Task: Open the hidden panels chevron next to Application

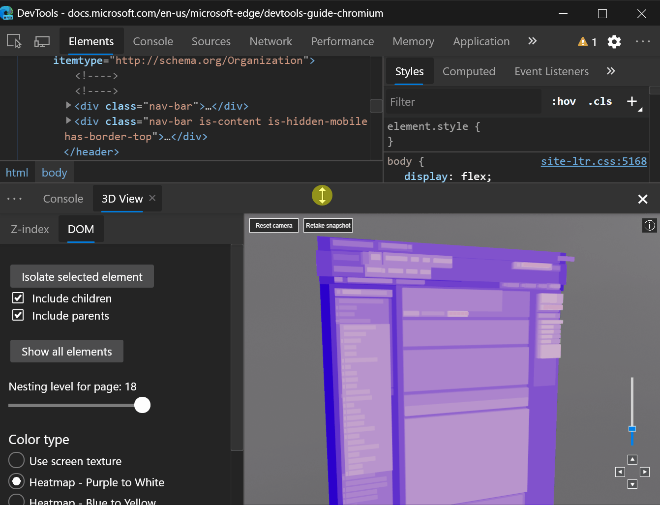Action: pos(532,41)
